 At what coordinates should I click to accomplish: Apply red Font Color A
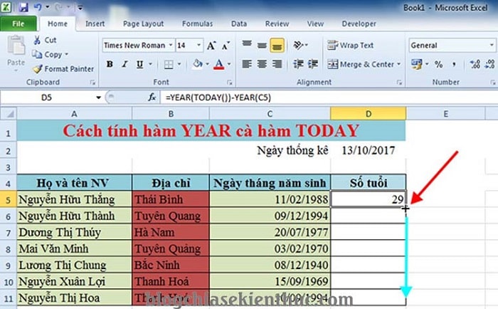(x=219, y=64)
